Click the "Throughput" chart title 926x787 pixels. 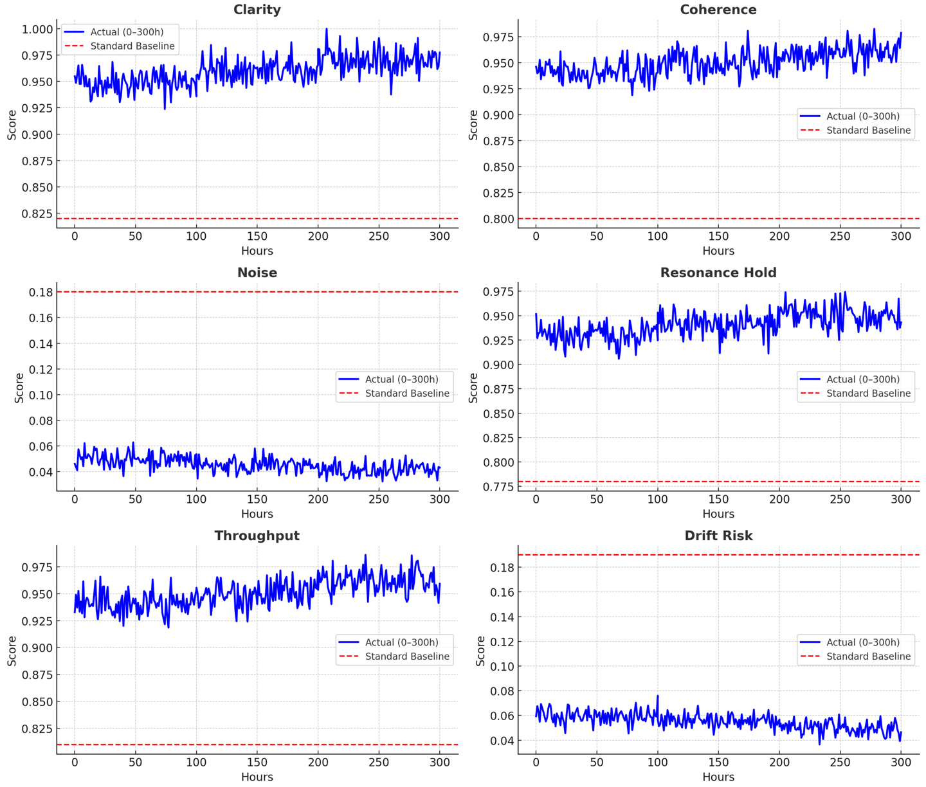(x=257, y=536)
